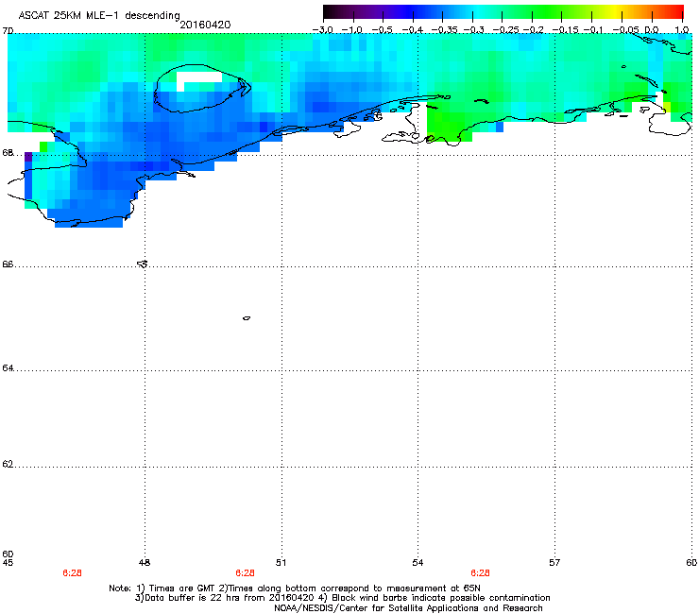Select the "54" longitude axis label
The height and width of the screenshot is (614, 699).
tap(418, 563)
